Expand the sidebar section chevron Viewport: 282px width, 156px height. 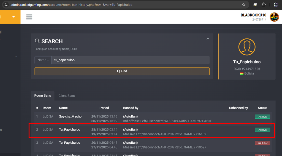[x=16, y=57]
